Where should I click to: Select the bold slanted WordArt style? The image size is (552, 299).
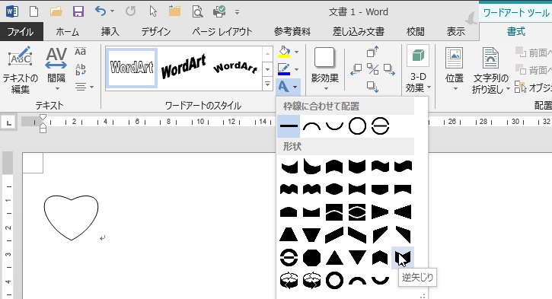point(183,68)
